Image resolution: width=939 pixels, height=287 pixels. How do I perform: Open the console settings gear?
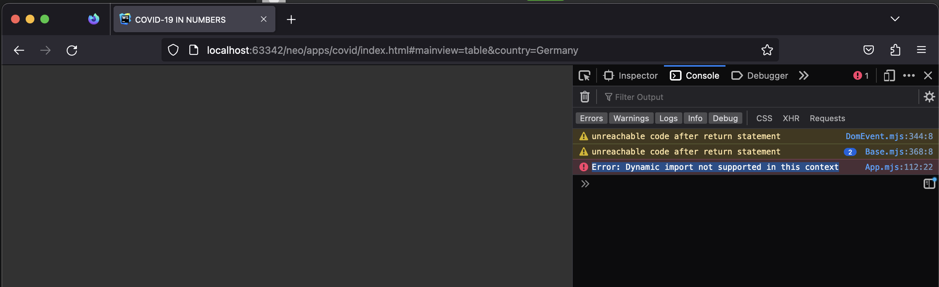[929, 97]
